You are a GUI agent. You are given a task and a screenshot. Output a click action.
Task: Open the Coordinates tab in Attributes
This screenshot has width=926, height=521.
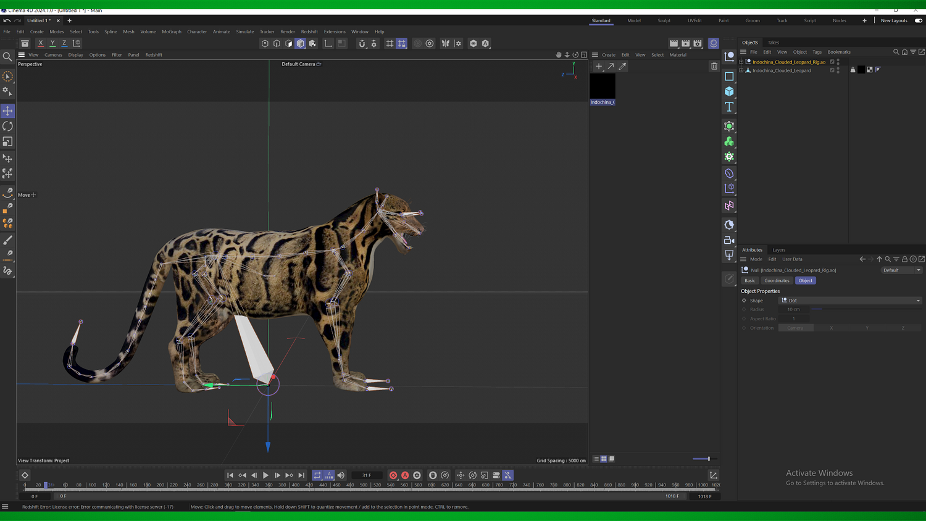click(x=777, y=280)
